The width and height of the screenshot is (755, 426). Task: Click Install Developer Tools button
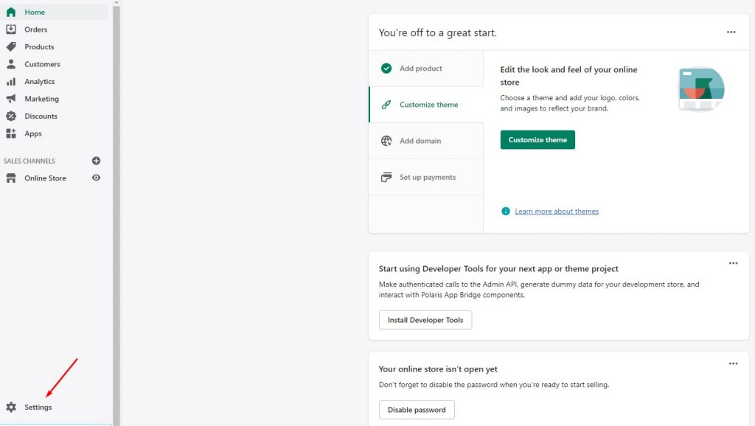tap(425, 320)
